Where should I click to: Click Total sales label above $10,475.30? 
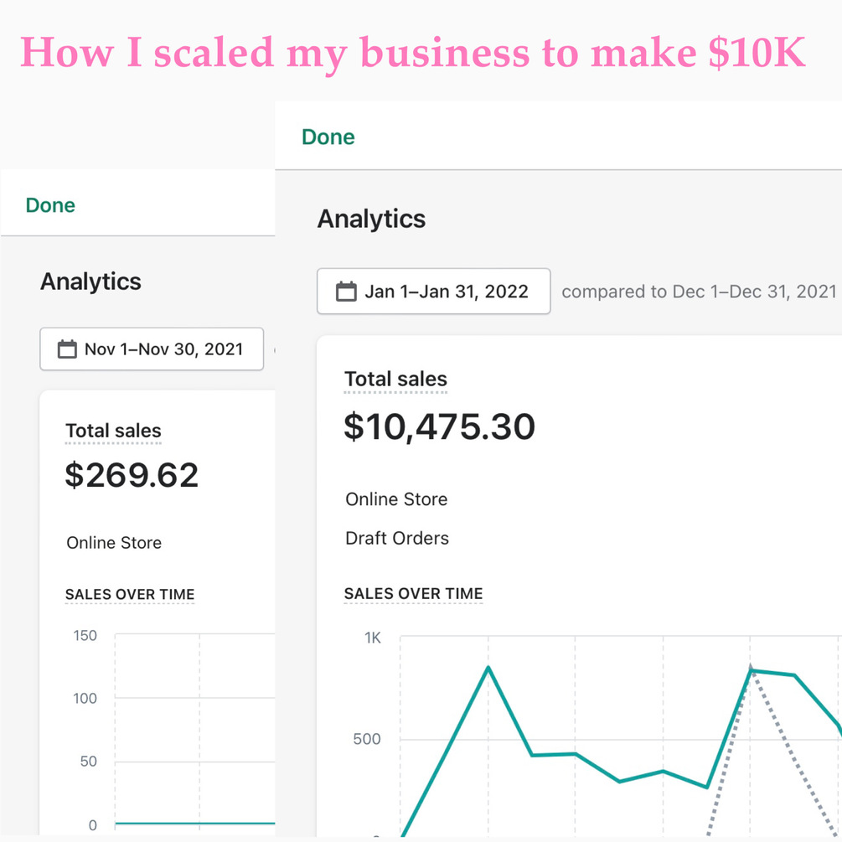click(x=395, y=379)
